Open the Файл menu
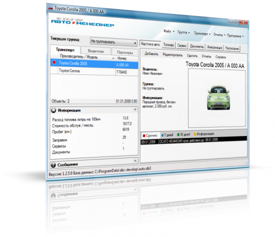This screenshot has height=237, width=275. (x=168, y=31)
